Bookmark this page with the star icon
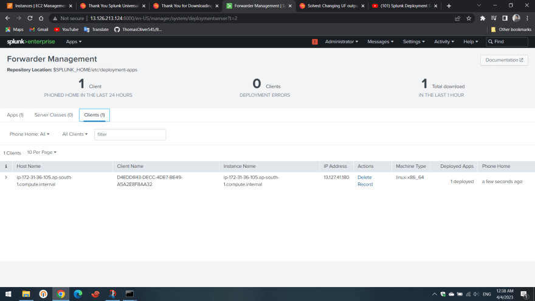 (x=469, y=18)
